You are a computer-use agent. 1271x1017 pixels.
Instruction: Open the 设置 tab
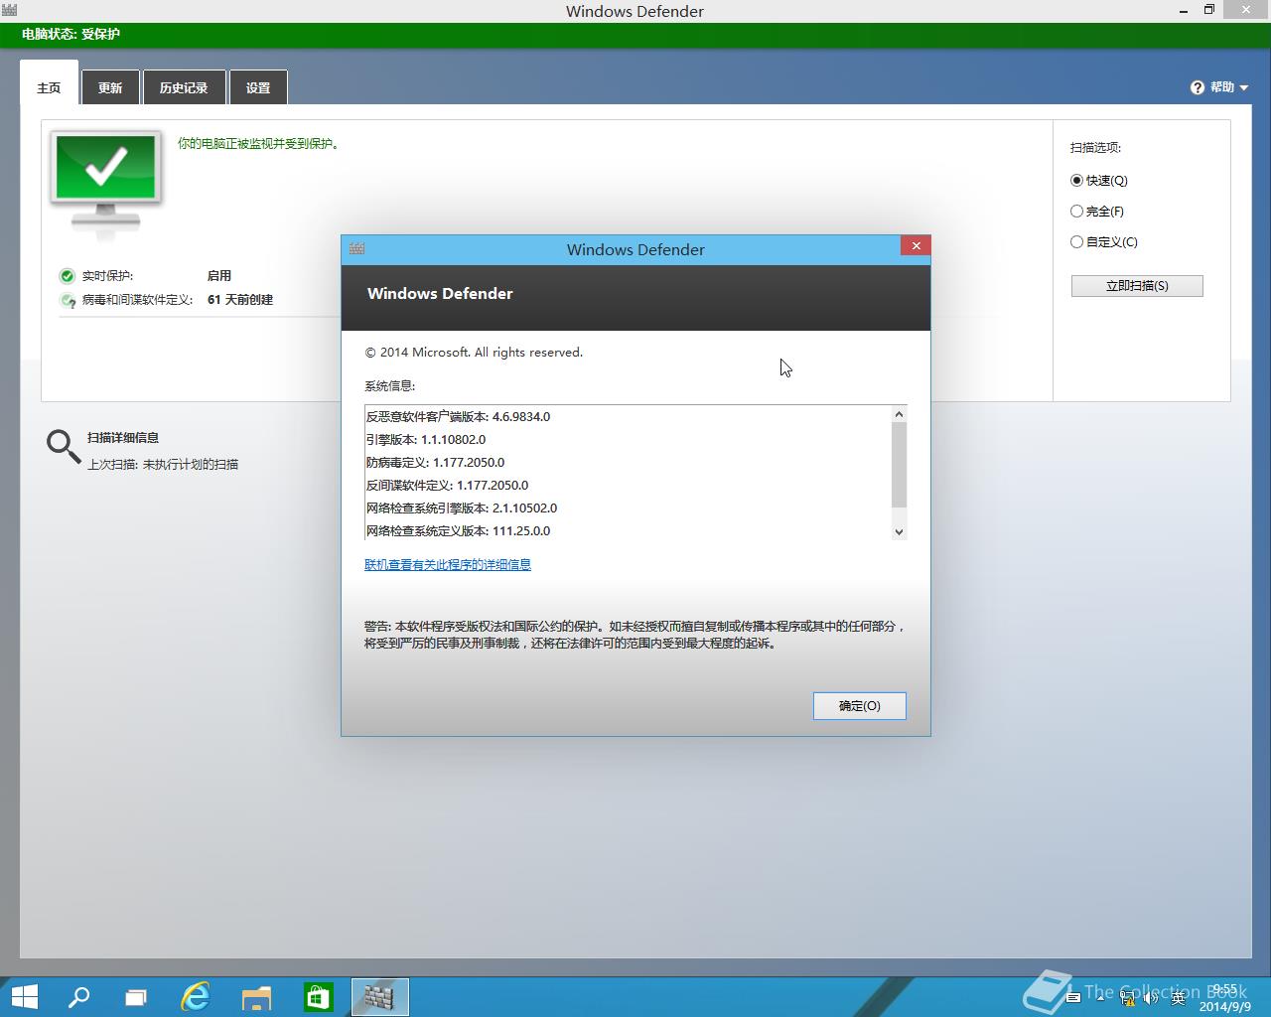258,87
